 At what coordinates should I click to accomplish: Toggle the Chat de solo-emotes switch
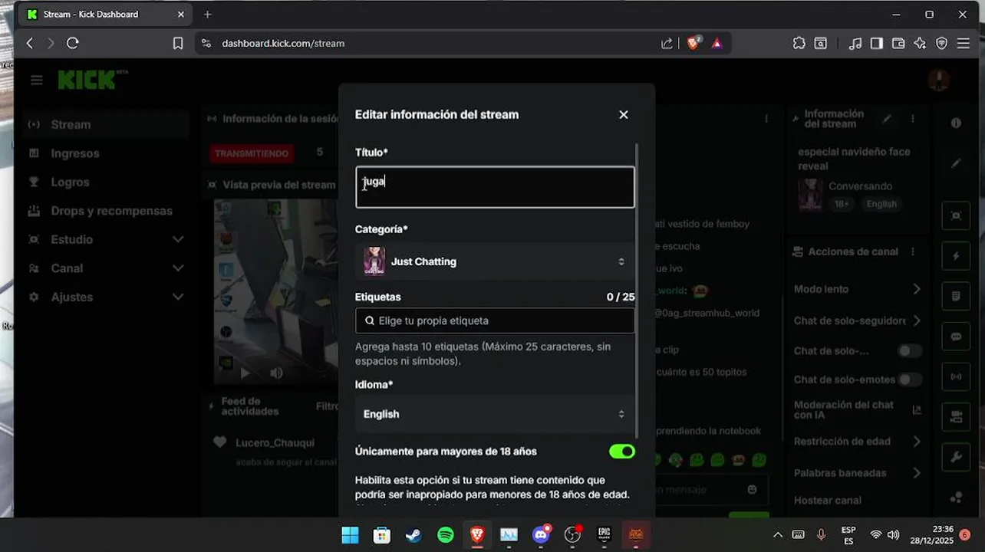(x=910, y=379)
